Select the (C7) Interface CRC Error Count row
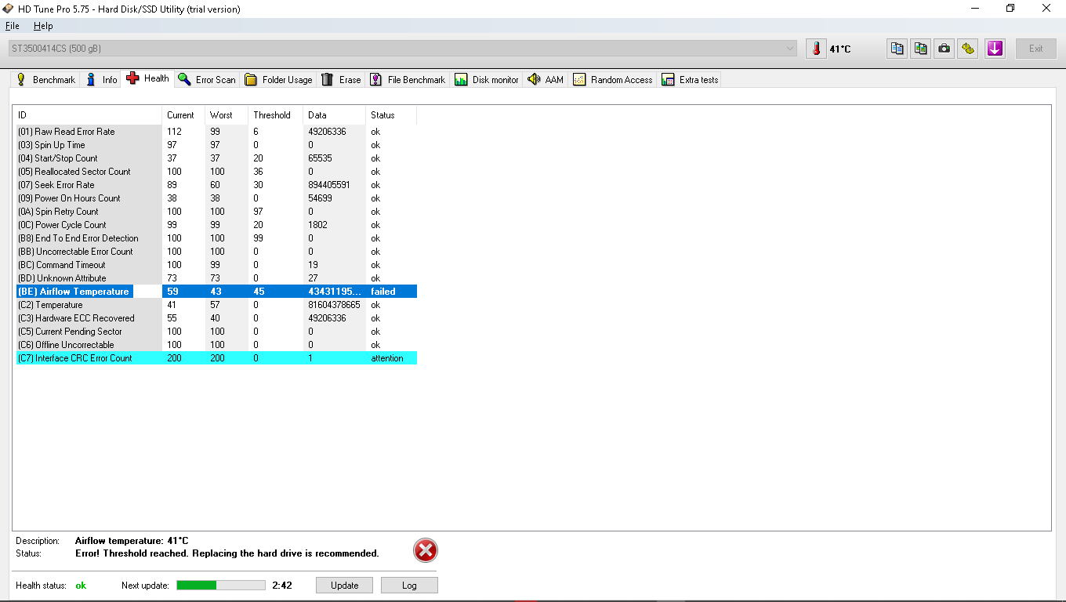This screenshot has width=1066, height=602. click(x=216, y=358)
